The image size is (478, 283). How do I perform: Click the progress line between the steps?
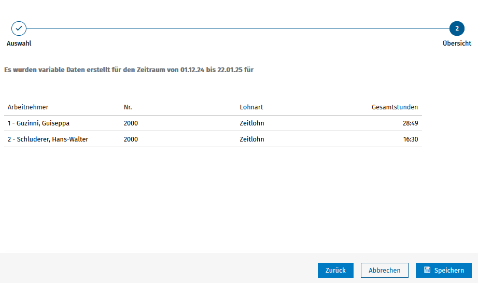(x=237, y=29)
